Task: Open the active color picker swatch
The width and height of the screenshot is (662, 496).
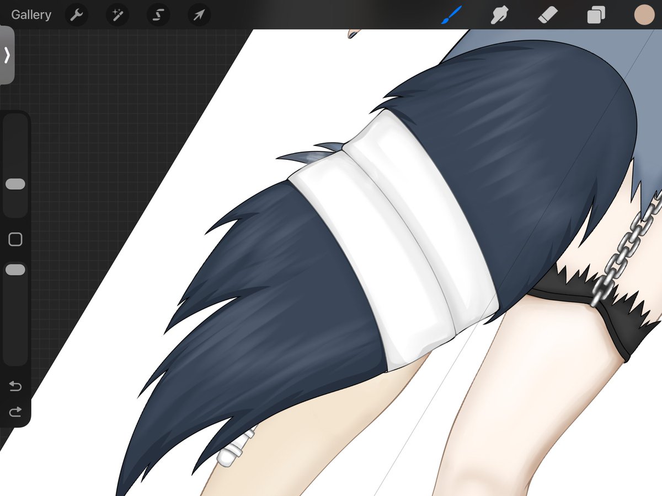Action: tap(644, 15)
